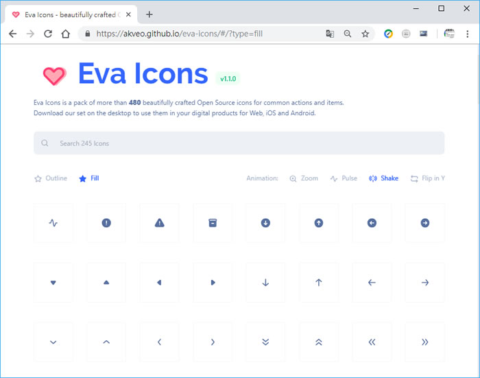Screen dimensions: 480x378
Task: Enable the Zoom animation
Action: coord(304,178)
